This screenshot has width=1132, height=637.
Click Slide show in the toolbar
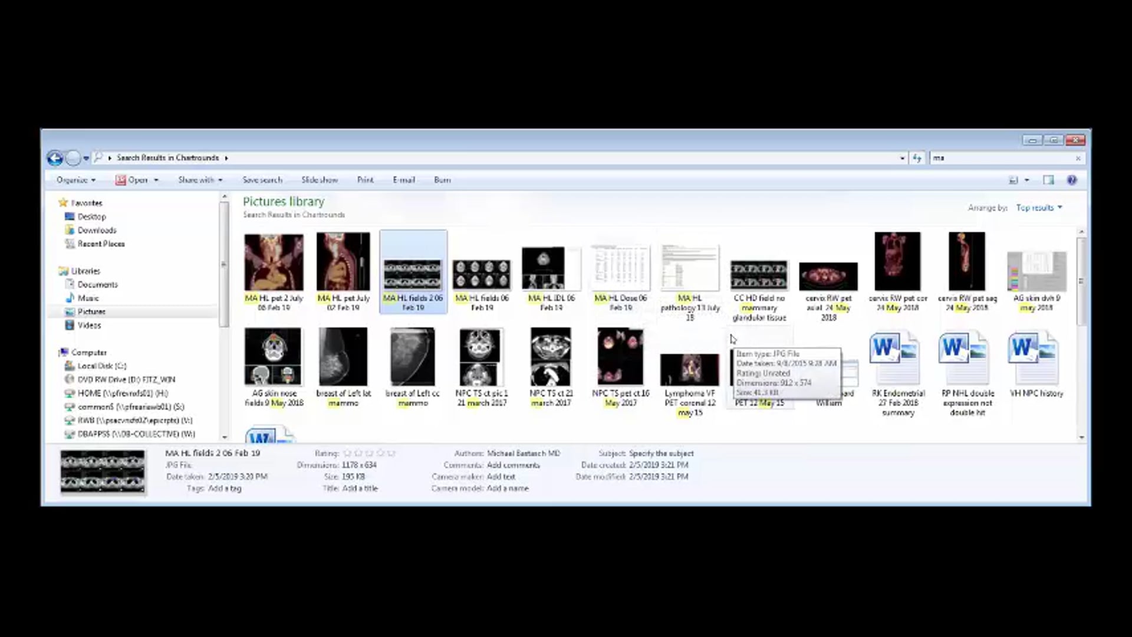tap(320, 180)
